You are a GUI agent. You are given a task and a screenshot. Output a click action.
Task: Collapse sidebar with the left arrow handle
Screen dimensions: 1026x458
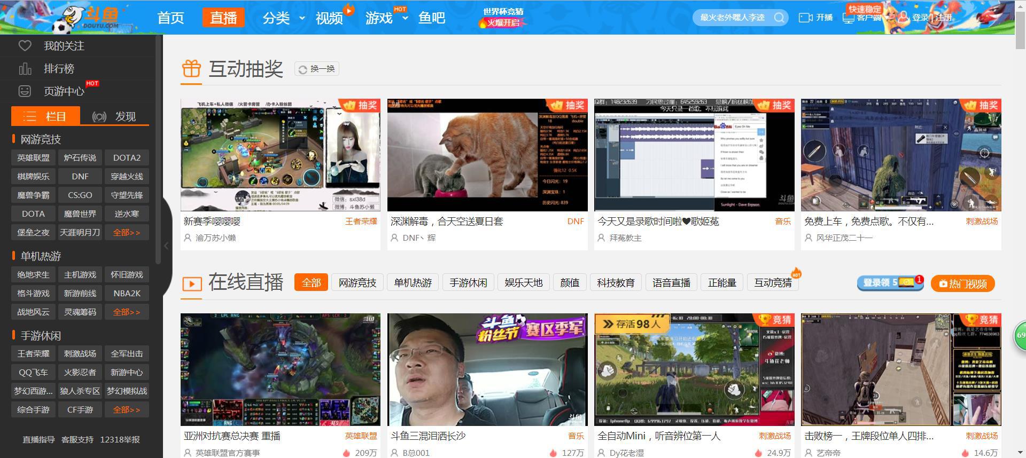166,246
